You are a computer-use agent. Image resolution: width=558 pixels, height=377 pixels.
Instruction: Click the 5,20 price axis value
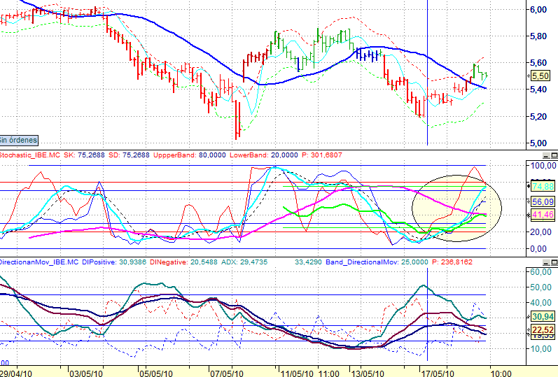coord(538,117)
